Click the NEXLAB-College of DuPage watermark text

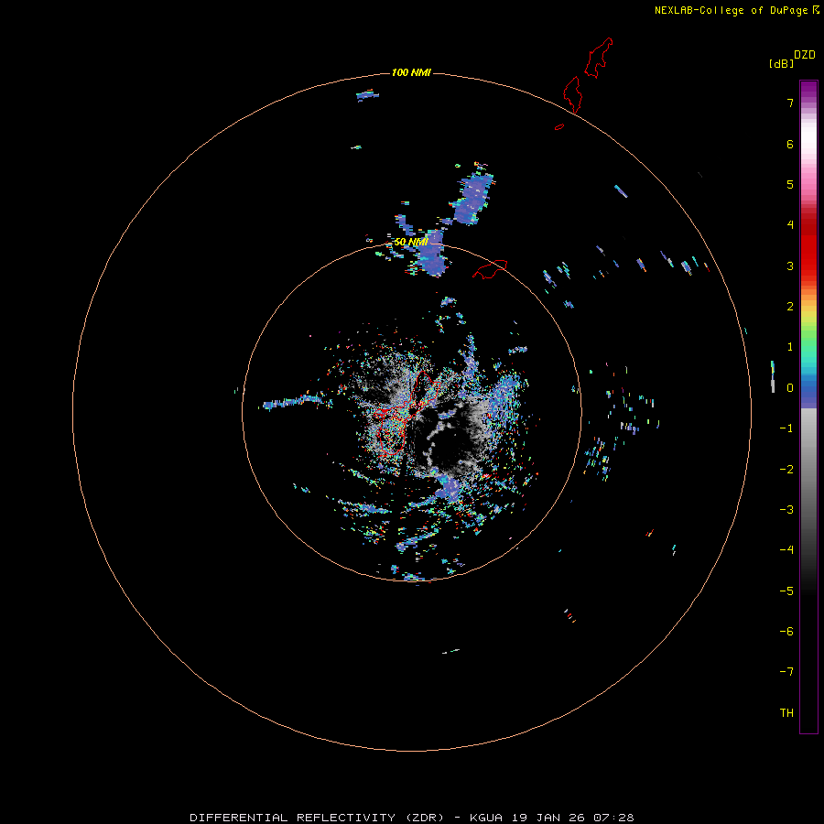[731, 10]
